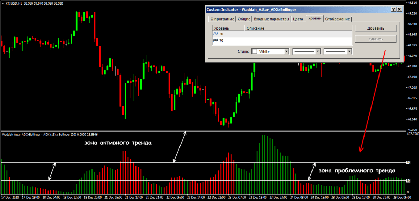Click the level icon beside value 70
The width and height of the screenshot is (419, 201).
[216, 41]
